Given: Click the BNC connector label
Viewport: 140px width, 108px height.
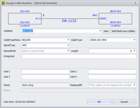Looking at the screenshot, I should 95,15.
